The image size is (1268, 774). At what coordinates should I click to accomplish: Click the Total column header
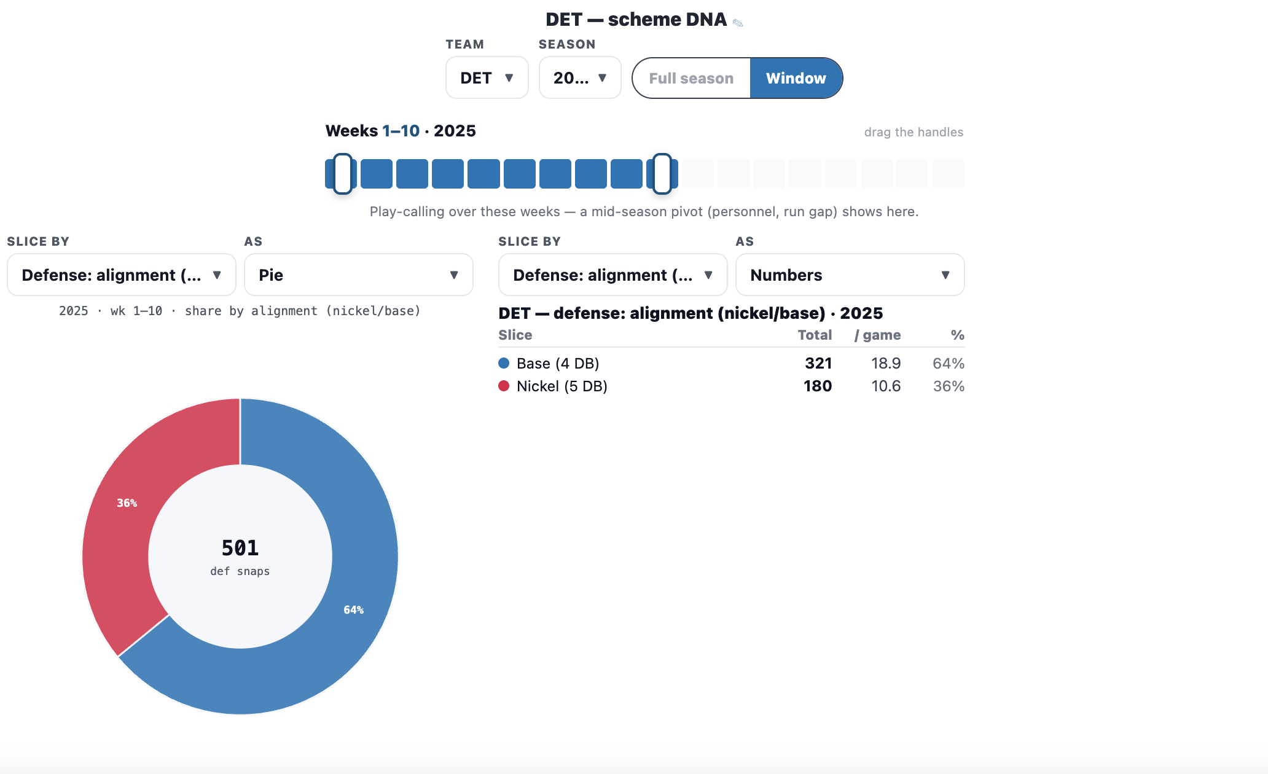[x=815, y=335]
